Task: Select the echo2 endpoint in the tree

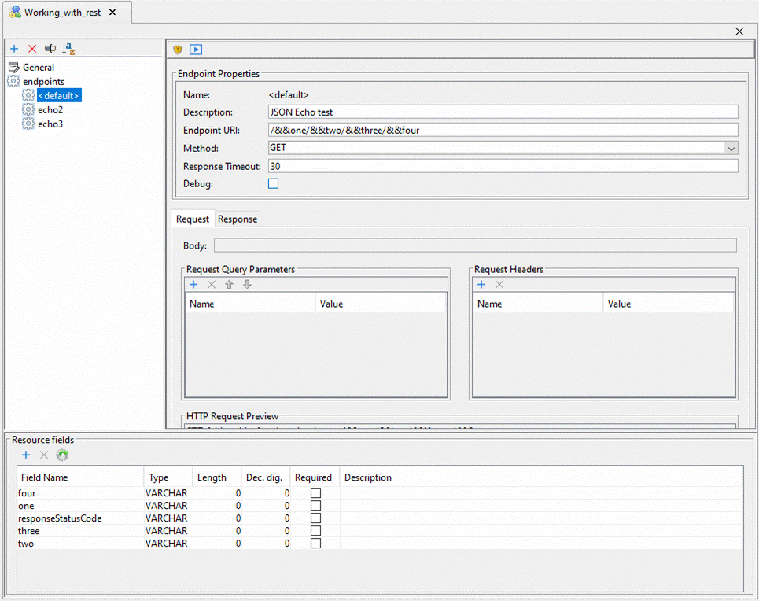Action: click(x=50, y=110)
